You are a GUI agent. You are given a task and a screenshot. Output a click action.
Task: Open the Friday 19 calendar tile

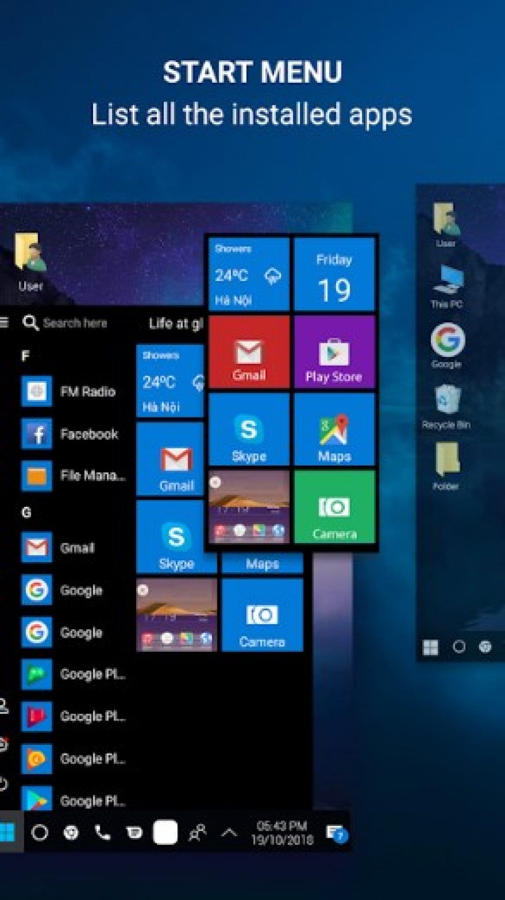coord(334,274)
